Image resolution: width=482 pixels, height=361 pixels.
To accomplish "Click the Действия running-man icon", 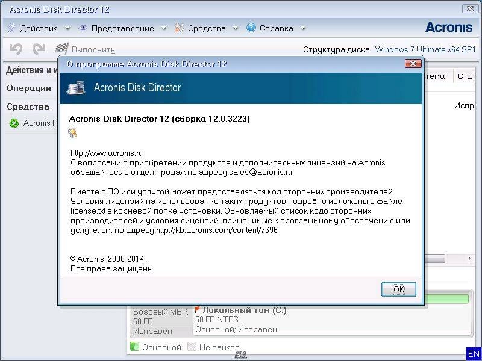I will click(11, 28).
